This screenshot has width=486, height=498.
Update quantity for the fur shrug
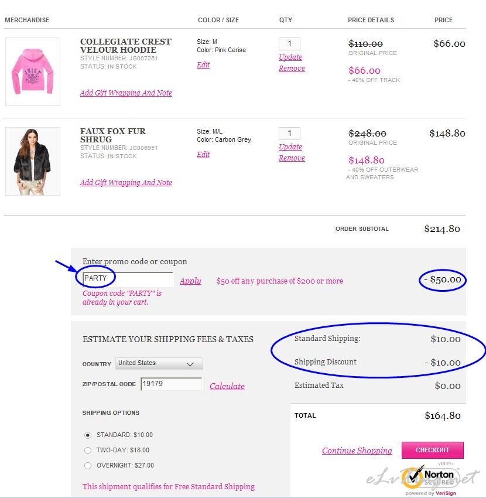click(x=290, y=146)
